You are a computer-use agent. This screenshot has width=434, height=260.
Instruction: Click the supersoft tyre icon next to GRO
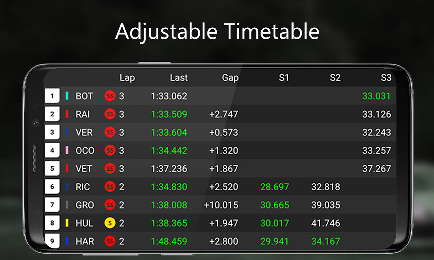tap(110, 205)
